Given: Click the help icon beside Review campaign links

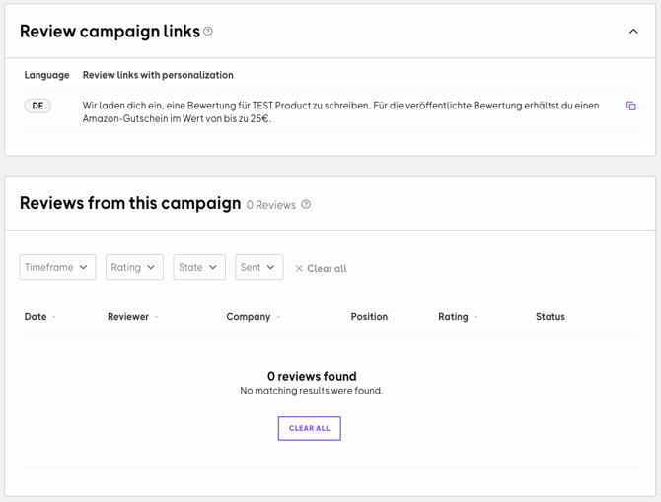Looking at the screenshot, I should [x=208, y=32].
